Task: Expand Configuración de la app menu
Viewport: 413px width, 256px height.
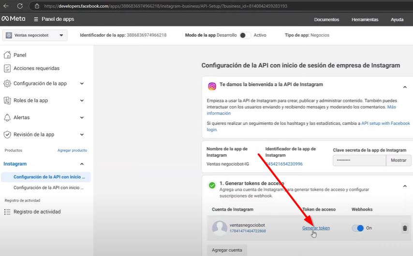Action: pyautogui.click(x=82, y=83)
